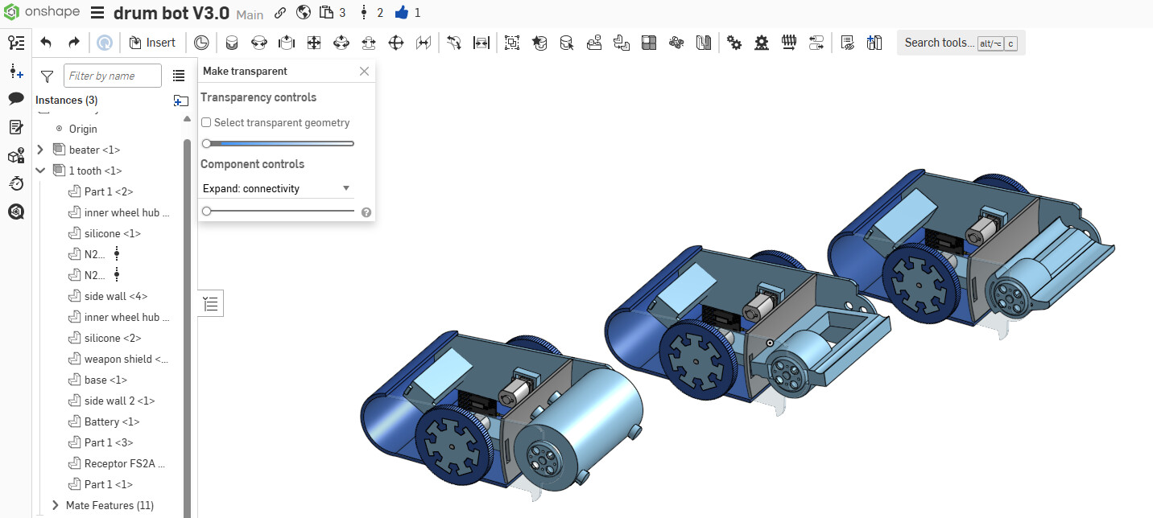This screenshot has width=1153, height=518.
Task: Click the globe public-sharing icon
Action: (x=304, y=13)
